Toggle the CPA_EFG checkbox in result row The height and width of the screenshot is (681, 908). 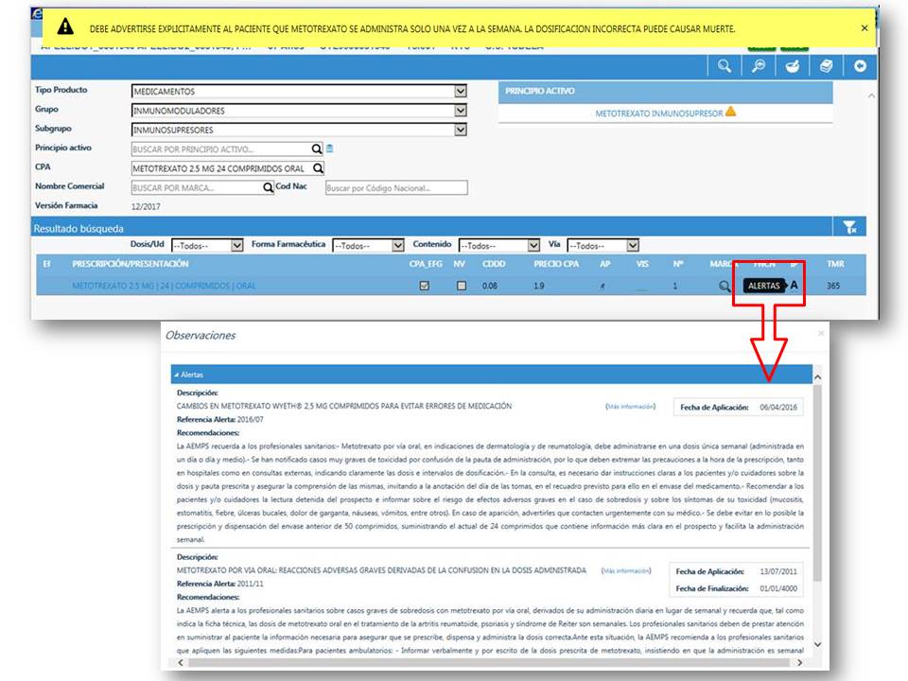(x=424, y=286)
